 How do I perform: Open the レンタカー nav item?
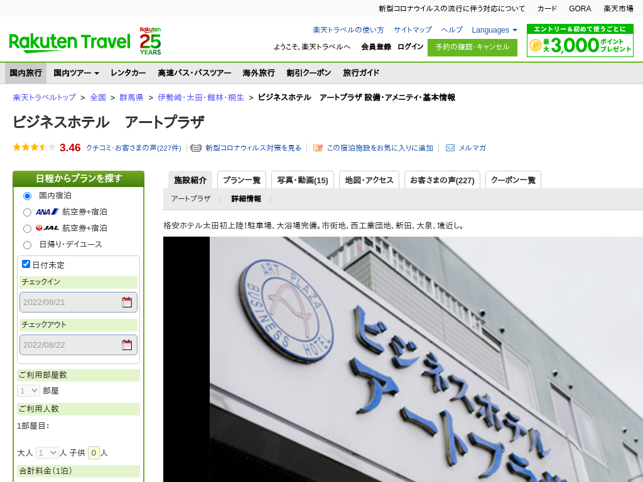pyautogui.click(x=128, y=73)
